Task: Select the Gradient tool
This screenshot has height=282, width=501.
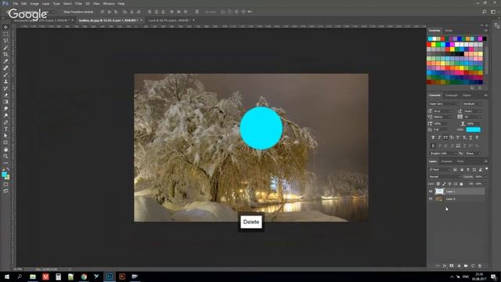Action: 5,102
